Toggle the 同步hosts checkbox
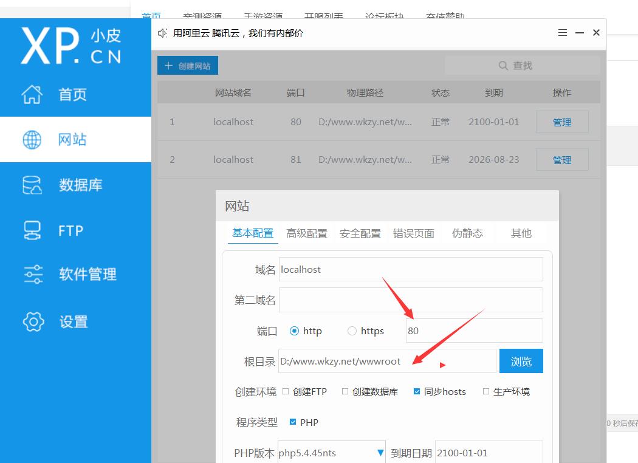Image resolution: width=638 pixels, height=463 pixels. click(x=417, y=392)
